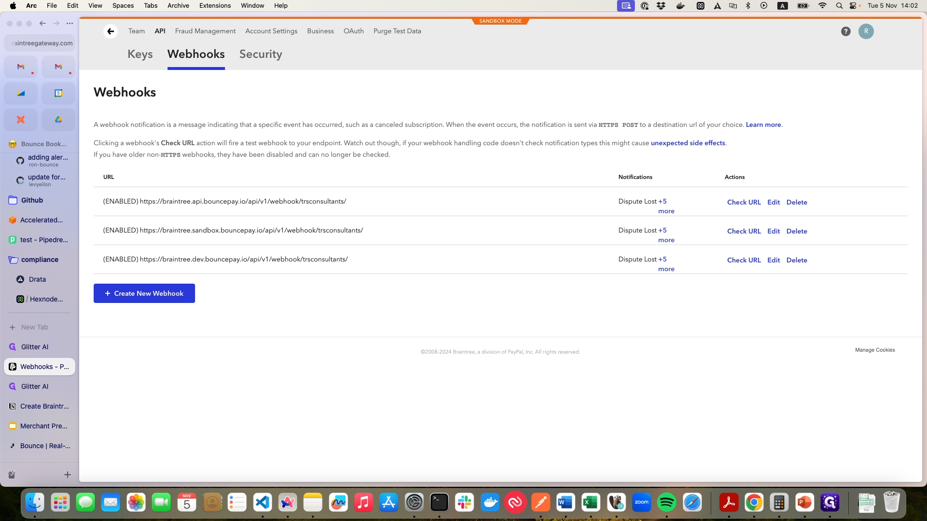Check URL for braintree.dev.bouncepay.io webhook
Image resolution: width=927 pixels, height=521 pixels.
tap(744, 260)
